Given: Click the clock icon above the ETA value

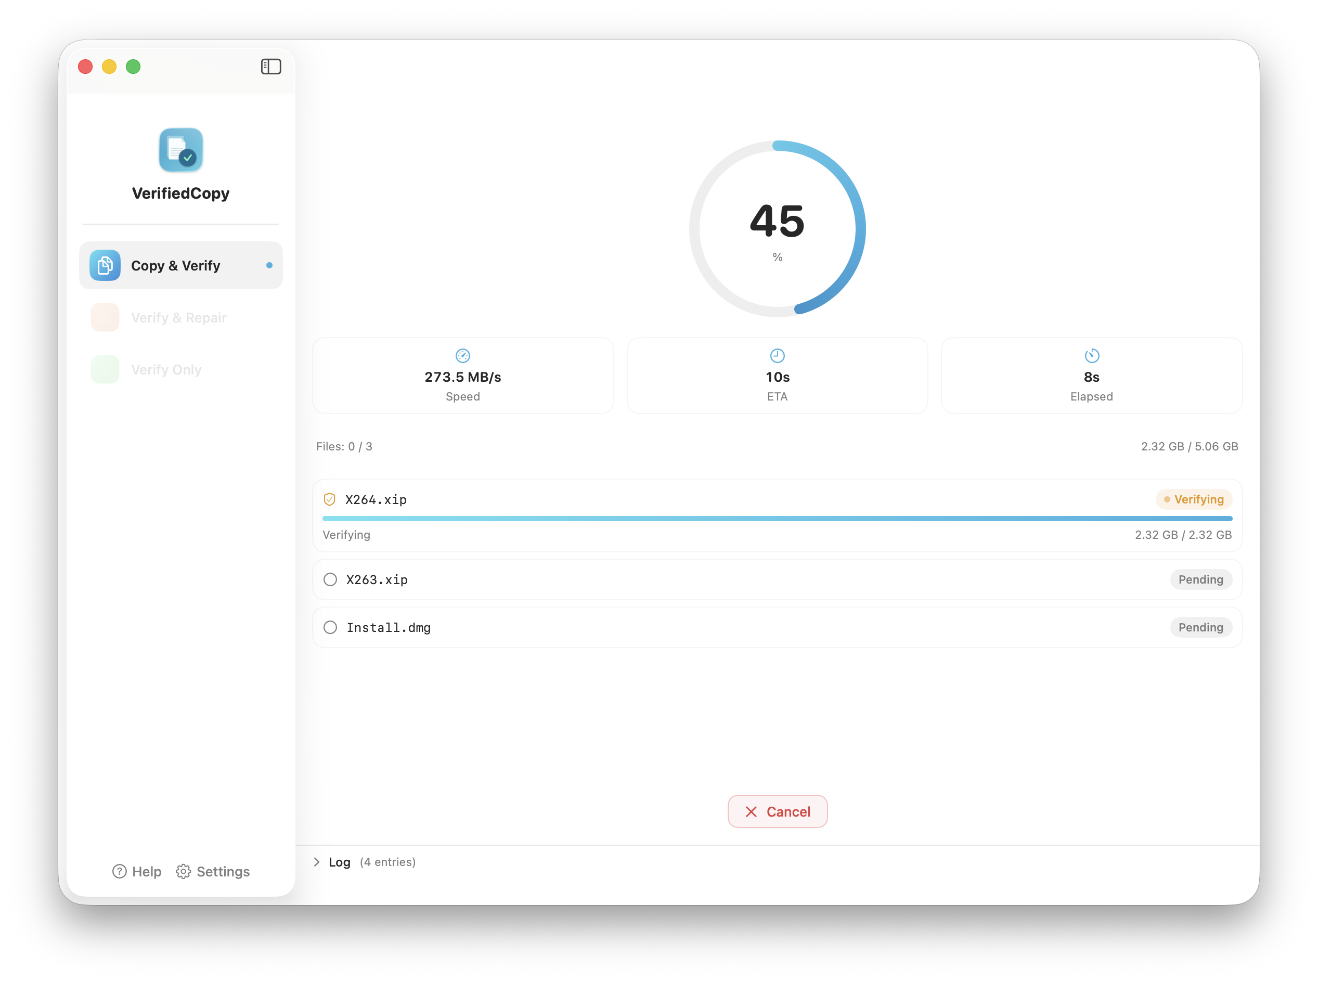Looking at the screenshot, I should [777, 355].
